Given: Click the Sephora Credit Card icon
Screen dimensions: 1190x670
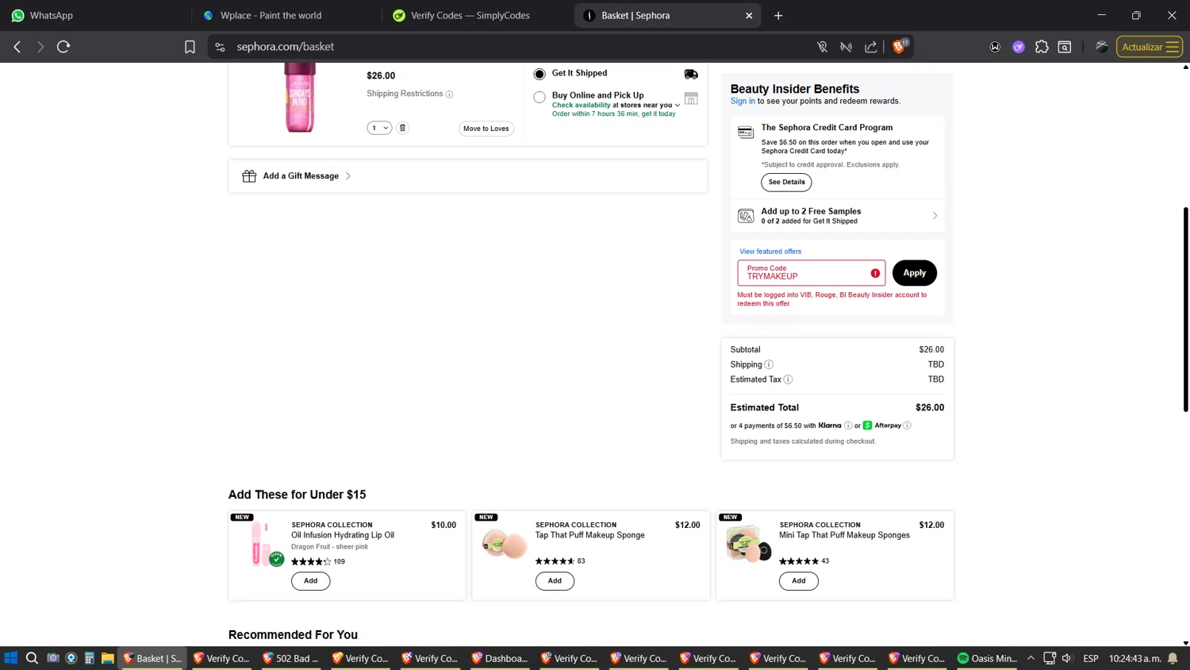Looking at the screenshot, I should coord(746,133).
